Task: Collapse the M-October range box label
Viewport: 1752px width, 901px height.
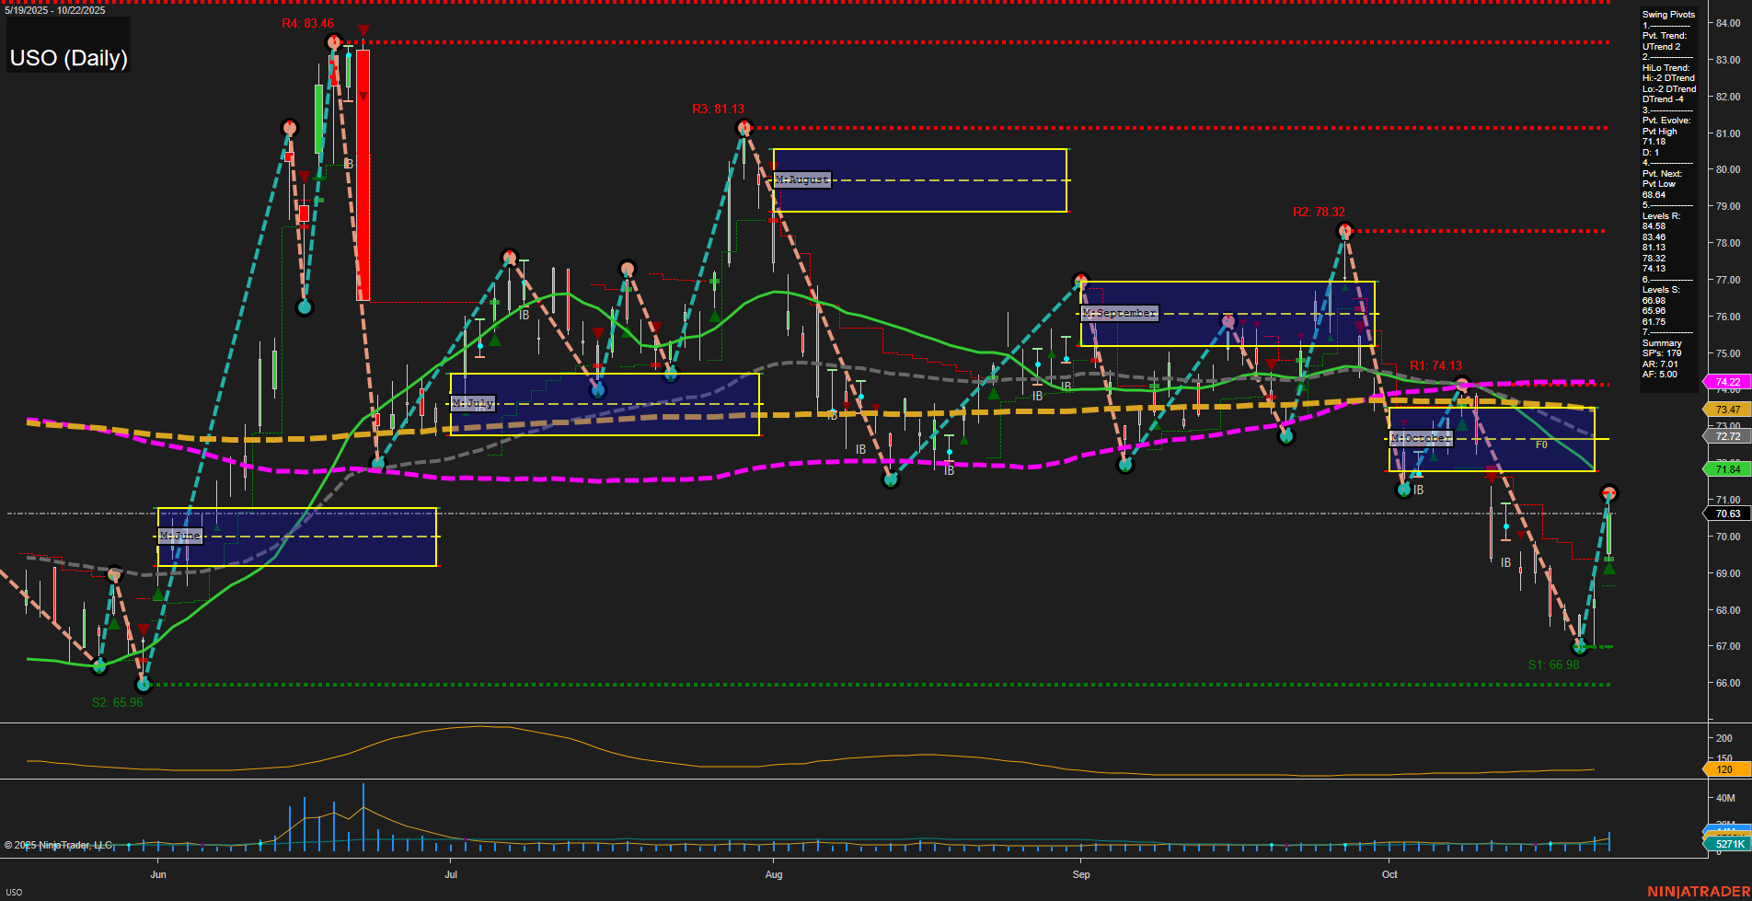Action: click(x=1420, y=438)
